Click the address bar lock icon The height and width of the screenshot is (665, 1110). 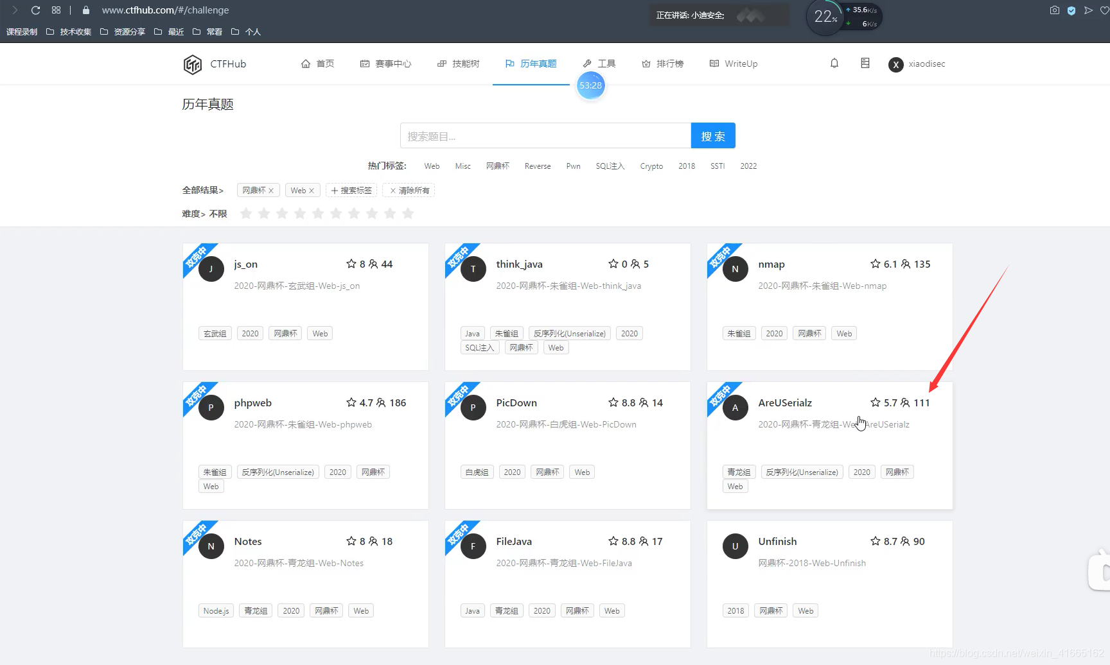tap(86, 10)
